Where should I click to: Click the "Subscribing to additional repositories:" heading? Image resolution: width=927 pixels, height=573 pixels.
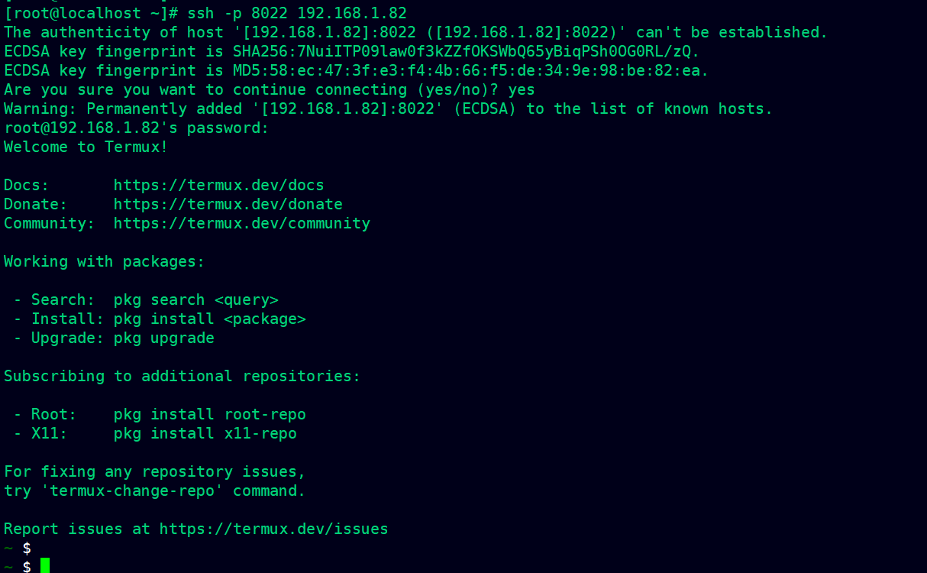click(182, 376)
